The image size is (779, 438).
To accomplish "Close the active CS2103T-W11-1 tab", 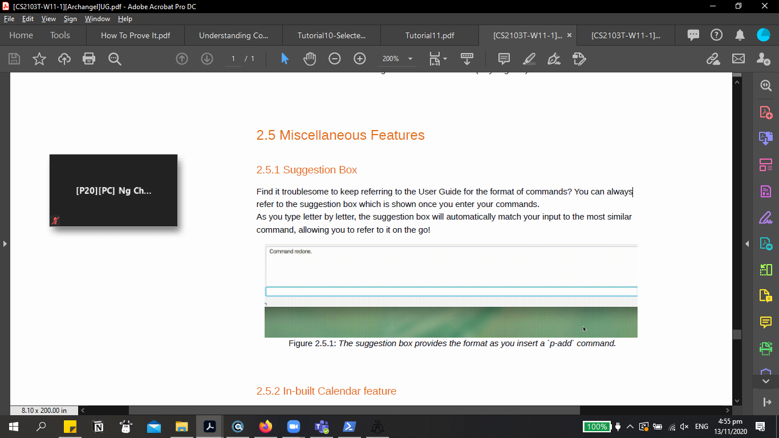I will 569,35.
